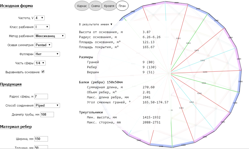
Task: Open the Класс разбиения dropdown
Action: tap(42, 27)
